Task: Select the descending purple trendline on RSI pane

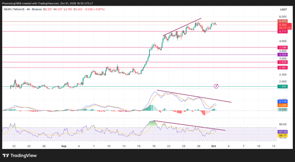Action: [189, 125]
